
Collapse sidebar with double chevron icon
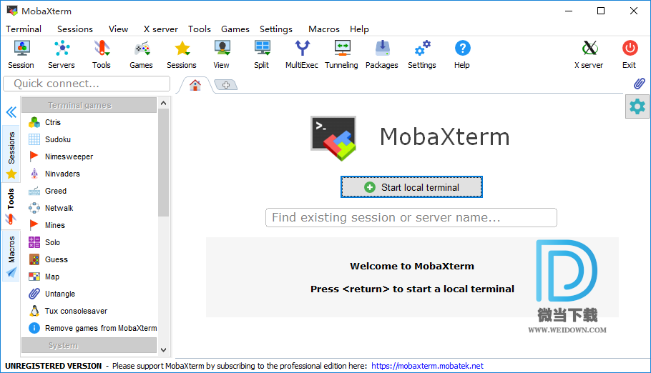pyautogui.click(x=11, y=112)
